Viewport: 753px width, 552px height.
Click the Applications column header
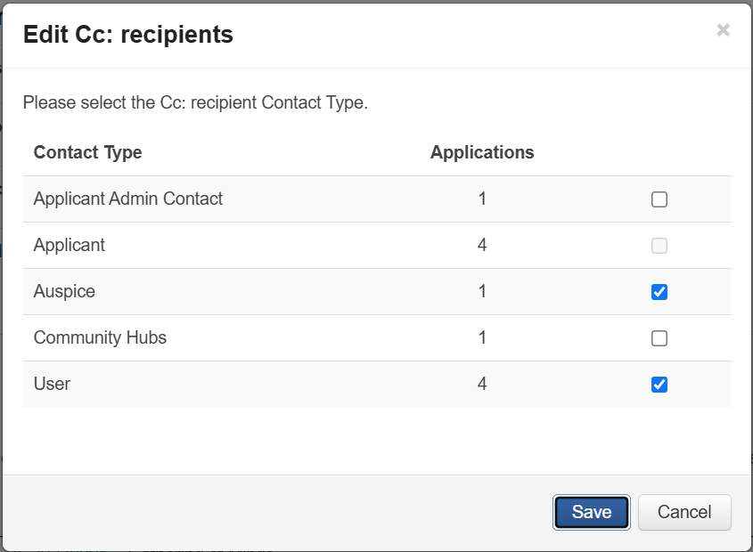click(482, 152)
